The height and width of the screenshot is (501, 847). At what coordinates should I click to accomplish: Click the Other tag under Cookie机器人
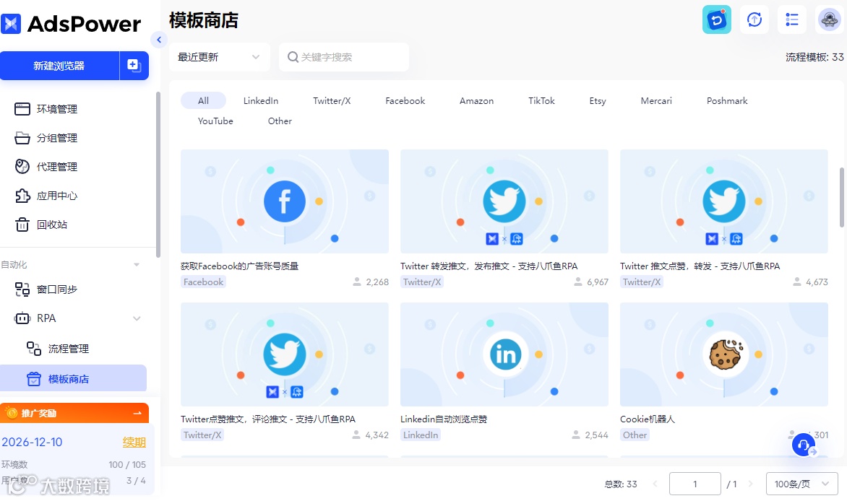tap(635, 435)
